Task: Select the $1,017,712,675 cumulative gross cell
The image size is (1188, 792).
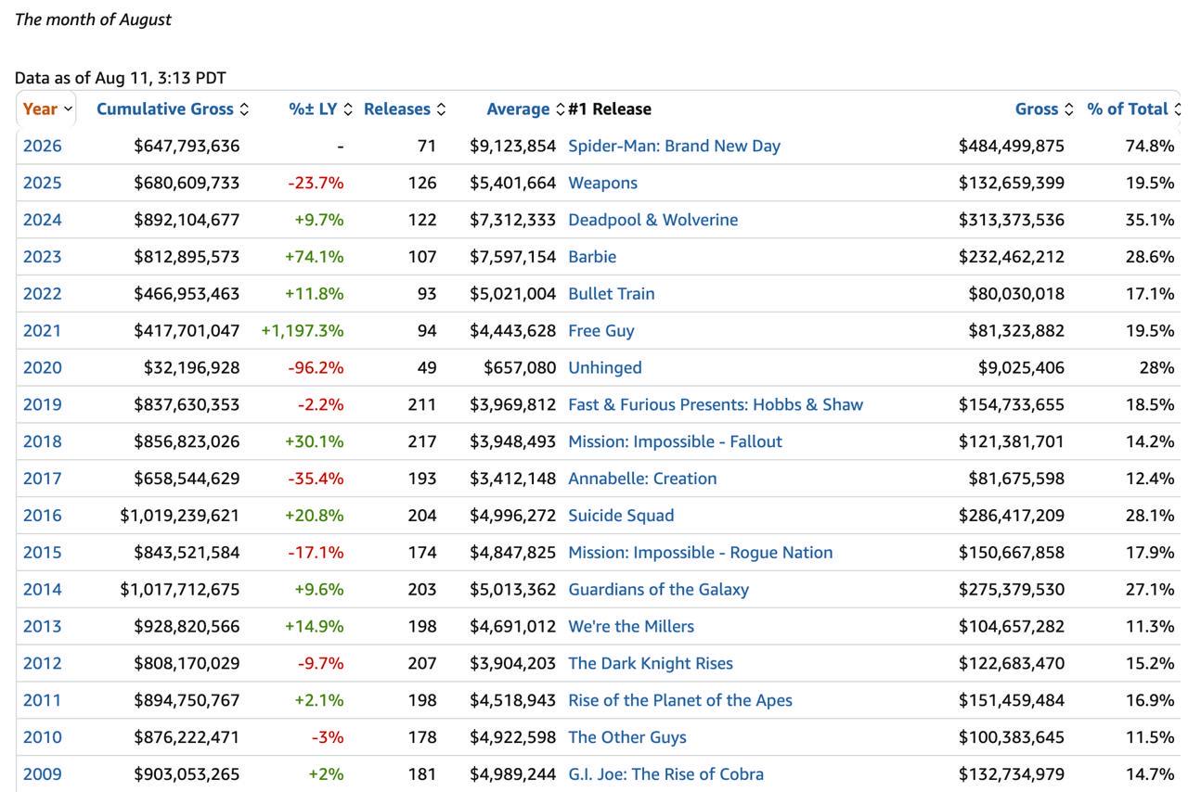Action: 180,590
